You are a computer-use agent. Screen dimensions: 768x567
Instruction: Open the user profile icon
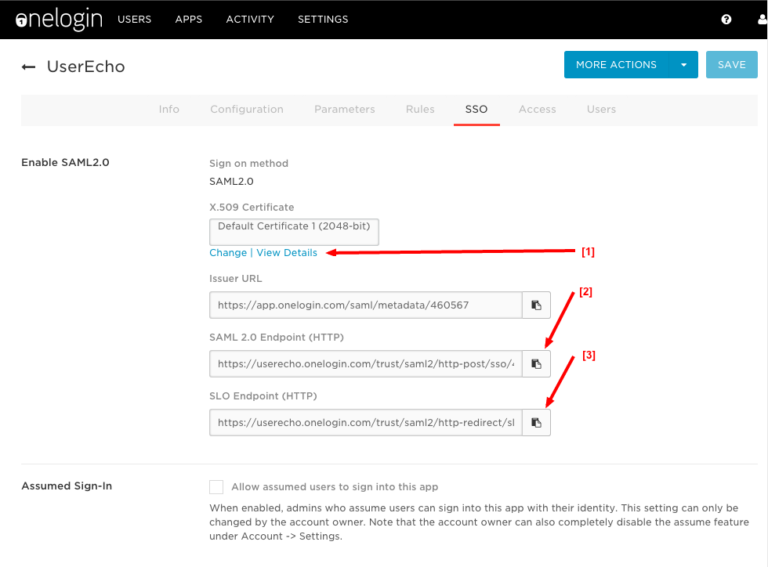coord(762,19)
